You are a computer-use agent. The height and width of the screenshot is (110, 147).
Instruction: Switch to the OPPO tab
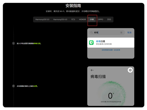pos(100,19)
